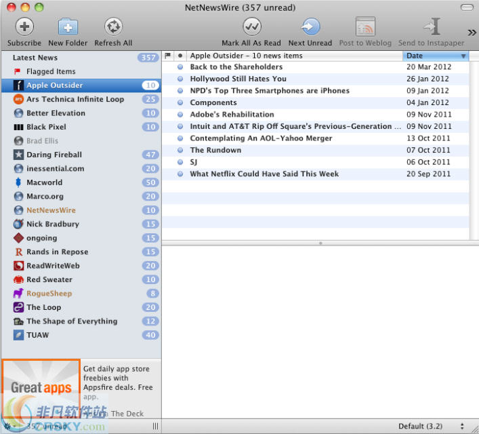Click the pane split handle between list and article

click(320, 243)
